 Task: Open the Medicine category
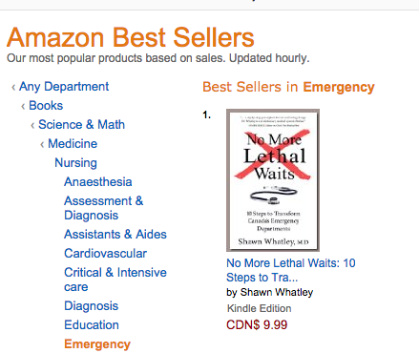73,144
